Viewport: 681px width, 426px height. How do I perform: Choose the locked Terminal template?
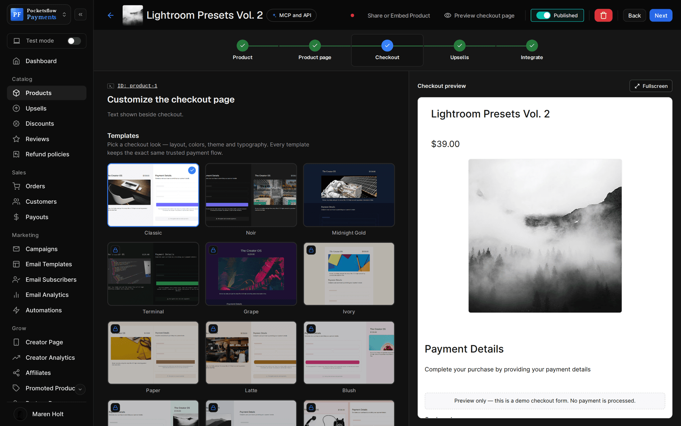[x=153, y=274]
